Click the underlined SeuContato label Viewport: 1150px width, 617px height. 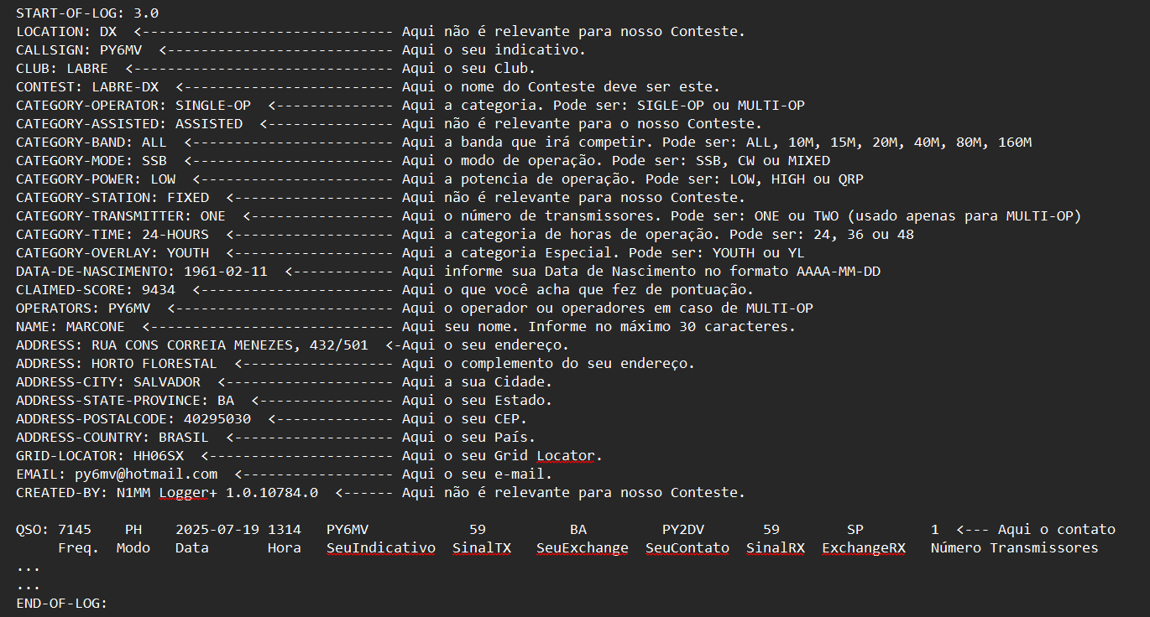(x=687, y=548)
